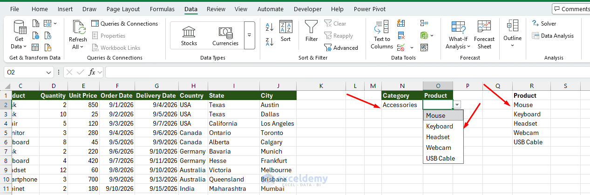The image size is (590, 195).
Task: Click the Recent Sources icon
Action: click(48, 35)
